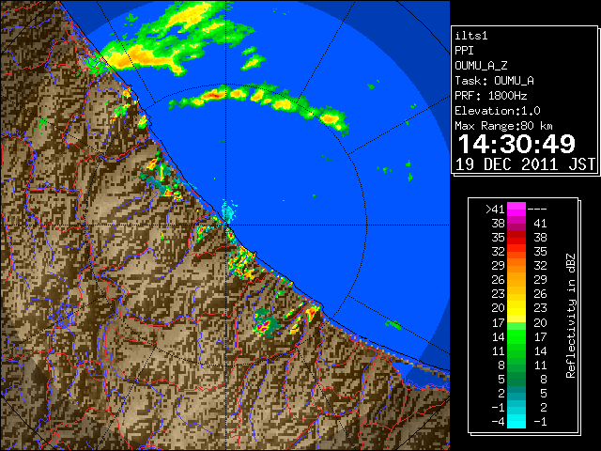Click the yellow 20 dBZ legend color
This screenshot has height=451, width=601.
516,308
